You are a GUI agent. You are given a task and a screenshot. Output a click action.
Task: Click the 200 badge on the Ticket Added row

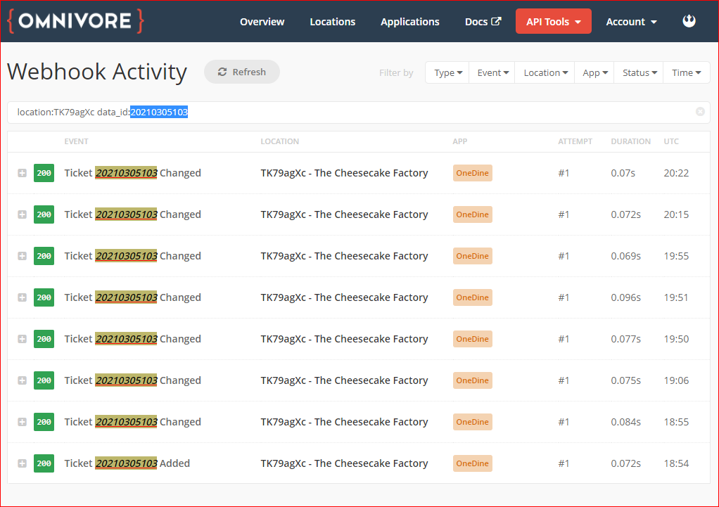pos(44,463)
